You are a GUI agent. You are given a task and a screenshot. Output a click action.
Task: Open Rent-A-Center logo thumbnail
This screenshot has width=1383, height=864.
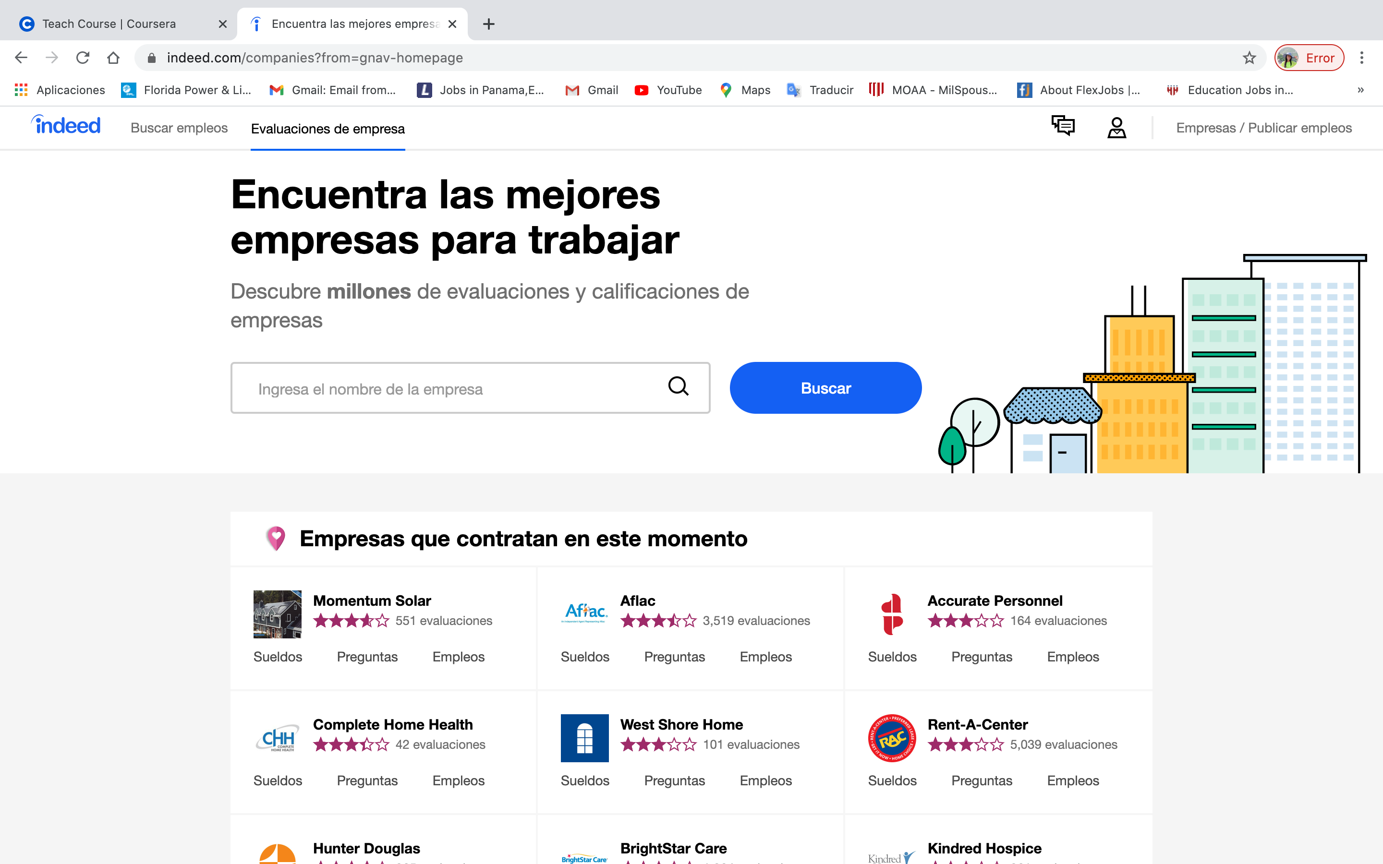click(892, 738)
